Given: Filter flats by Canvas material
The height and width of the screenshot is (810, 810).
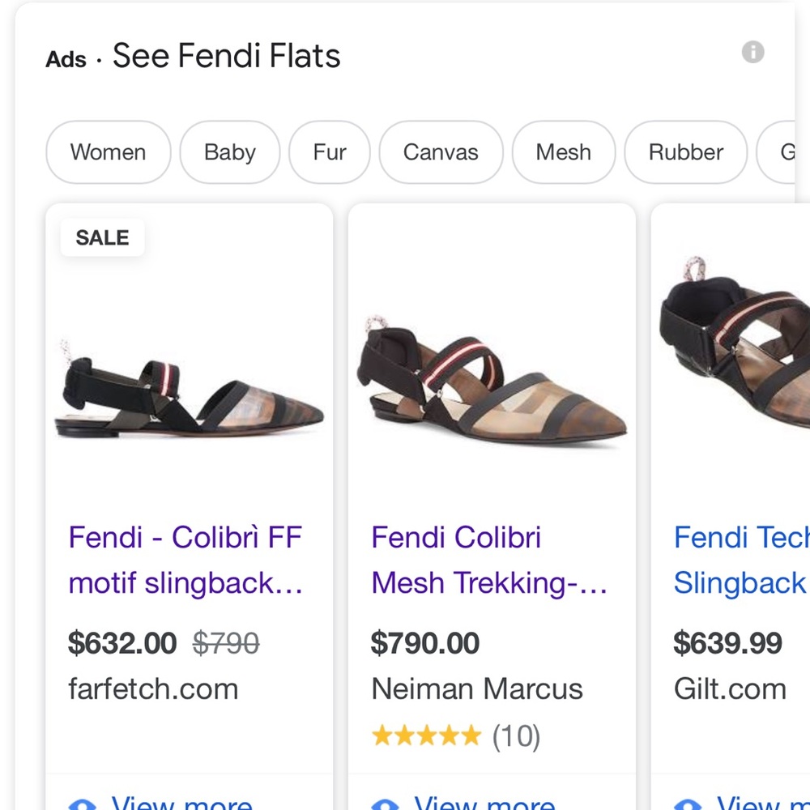Looking at the screenshot, I should [441, 152].
